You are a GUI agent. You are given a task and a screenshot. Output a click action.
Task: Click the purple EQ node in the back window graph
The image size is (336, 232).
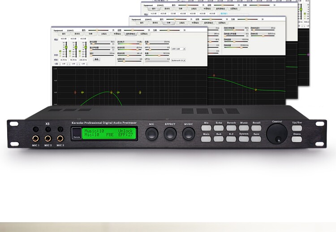tap(308, 55)
